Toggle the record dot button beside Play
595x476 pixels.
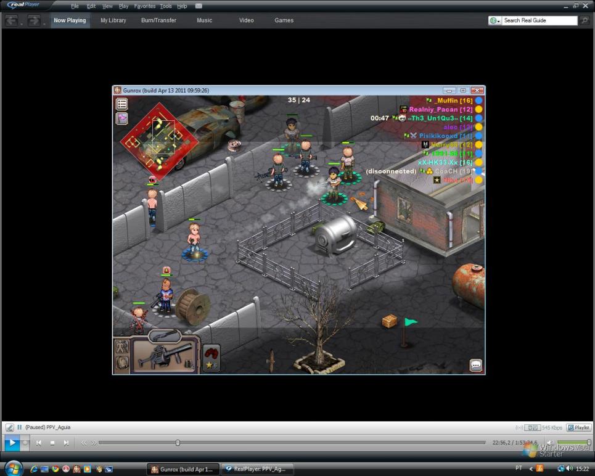(x=25, y=443)
